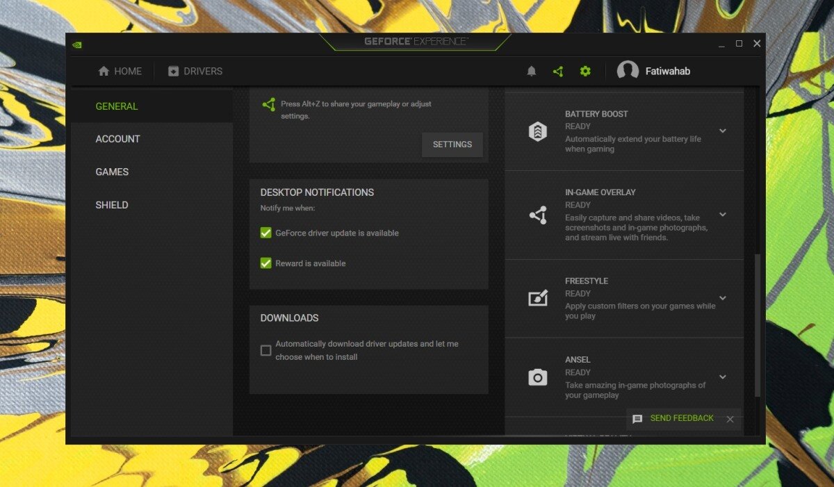Expand the Battery Boost section
The height and width of the screenshot is (487, 834).
[x=723, y=131]
